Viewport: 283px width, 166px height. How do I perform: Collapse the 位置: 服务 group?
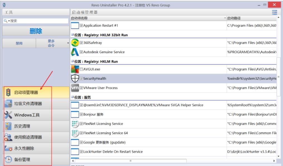click(x=72, y=98)
